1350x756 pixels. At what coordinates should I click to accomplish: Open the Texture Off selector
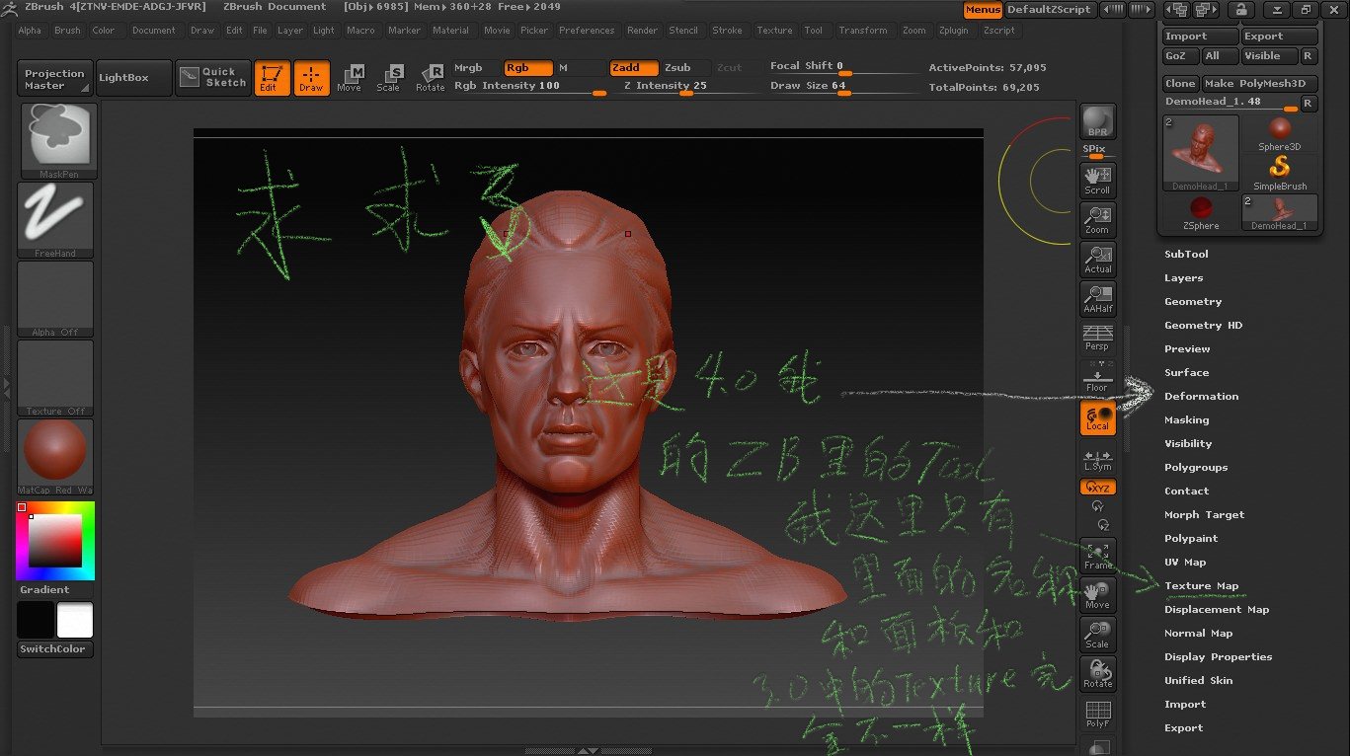click(55, 377)
